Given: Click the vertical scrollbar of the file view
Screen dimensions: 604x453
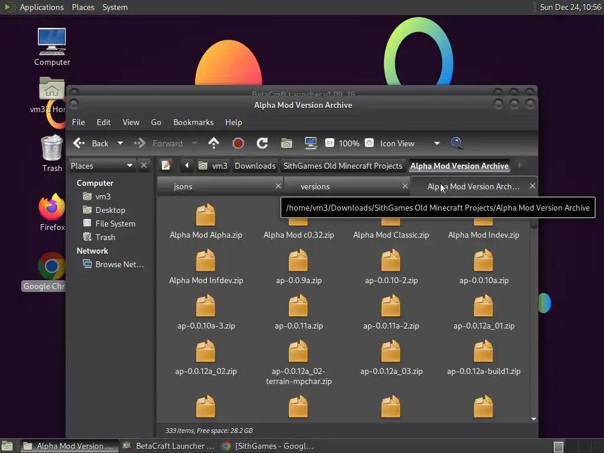Looking at the screenshot, I should click(534, 319).
